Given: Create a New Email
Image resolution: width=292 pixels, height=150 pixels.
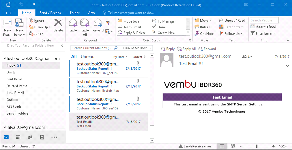Looking at the screenshot, I should (x=7, y=28).
